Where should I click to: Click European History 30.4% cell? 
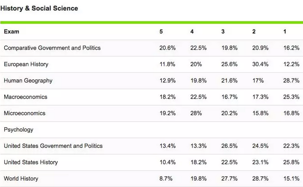coord(260,64)
